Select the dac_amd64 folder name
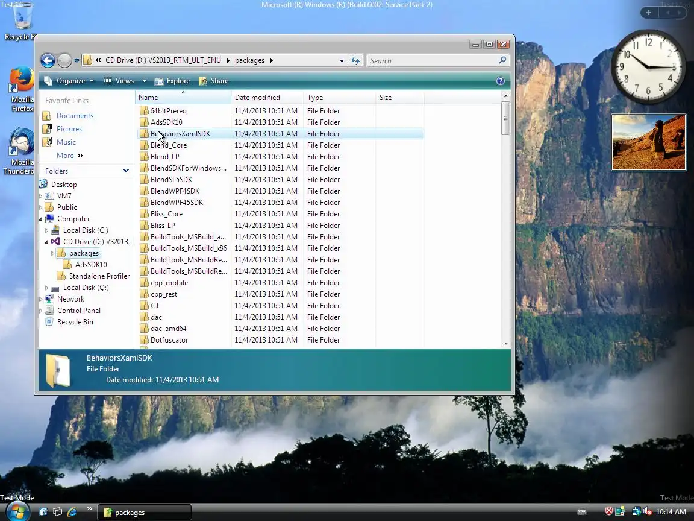This screenshot has height=521, width=694. 168,329
